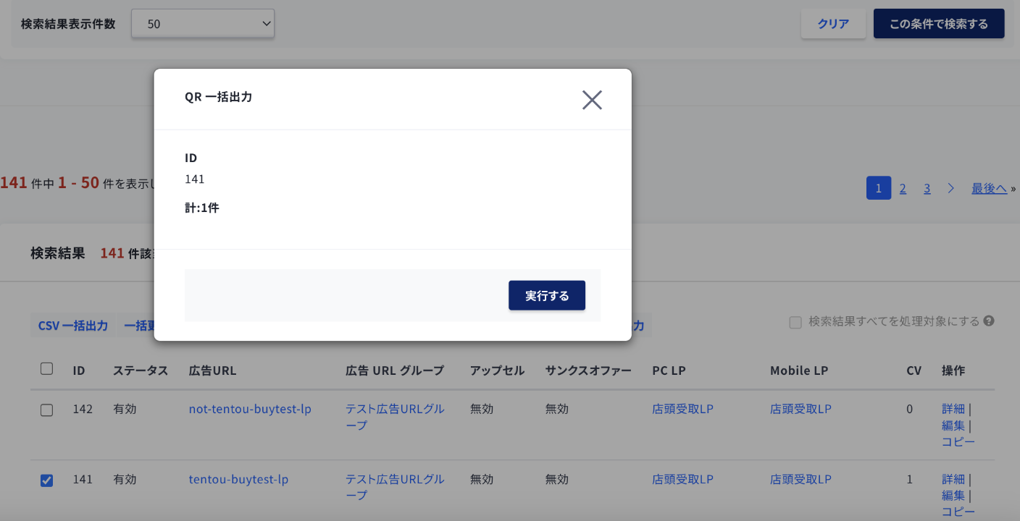Image resolution: width=1020 pixels, height=521 pixels.
Task: Click the 検索結果 heading text
Action: (x=57, y=253)
